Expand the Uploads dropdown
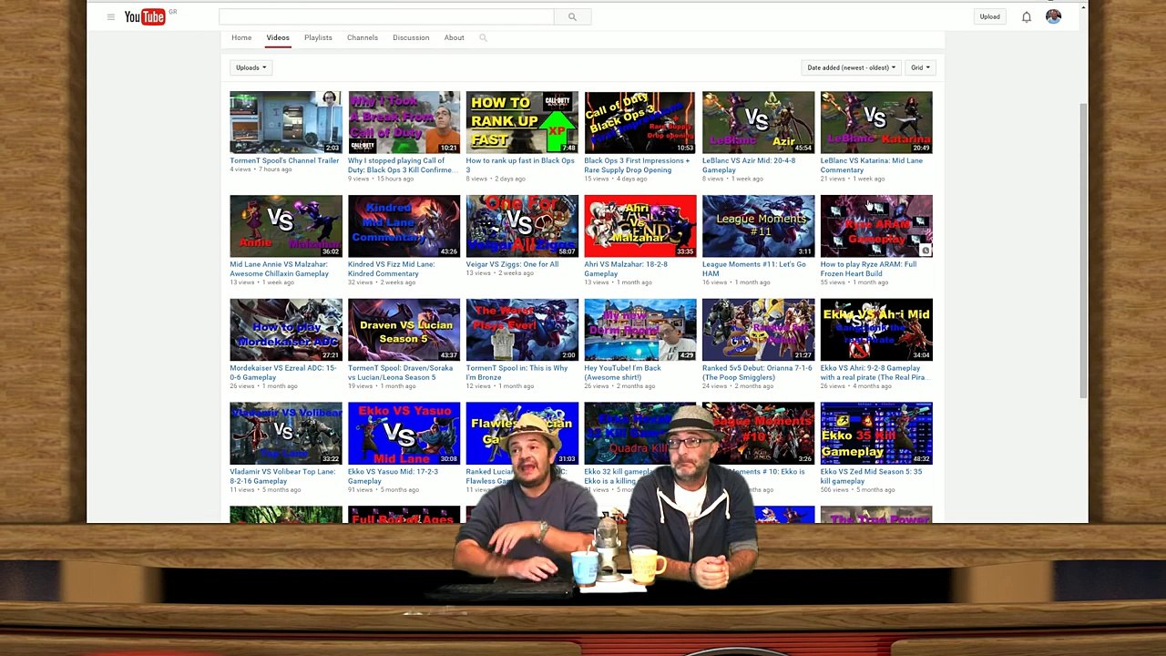The width and height of the screenshot is (1166, 656). point(251,67)
